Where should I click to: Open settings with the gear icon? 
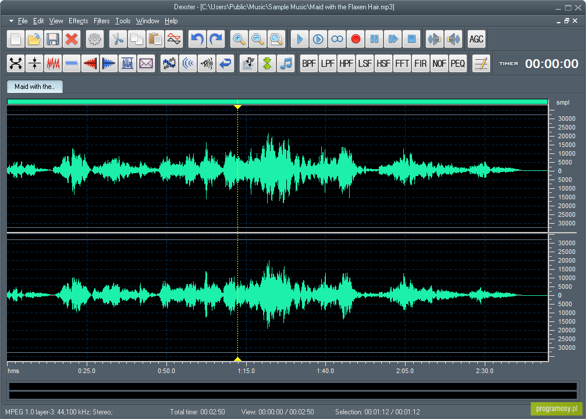[94, 39]
